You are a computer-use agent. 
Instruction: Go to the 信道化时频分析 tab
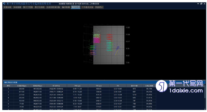53,7
